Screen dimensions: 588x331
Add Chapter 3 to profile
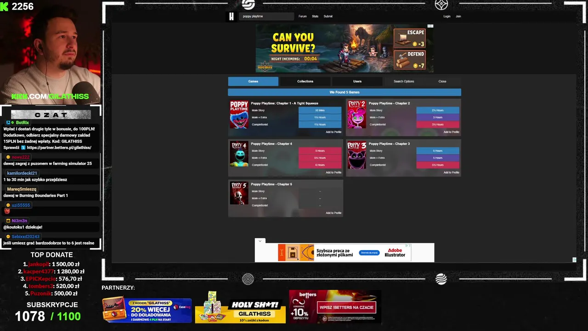point(451,172)
